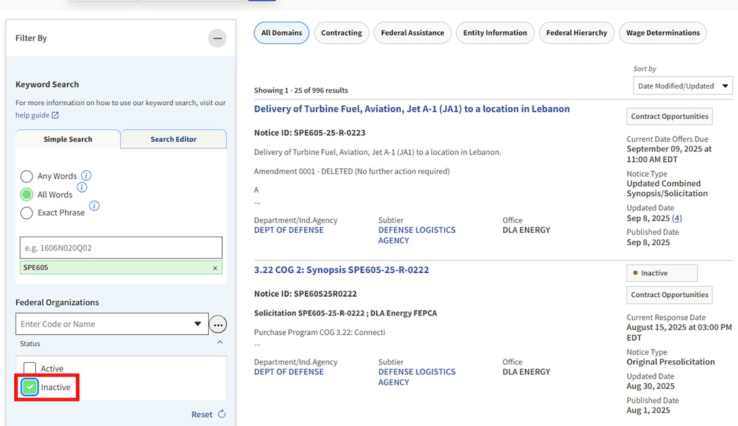
Task: Switch to the Contracting tab
Action: point(341,33)
